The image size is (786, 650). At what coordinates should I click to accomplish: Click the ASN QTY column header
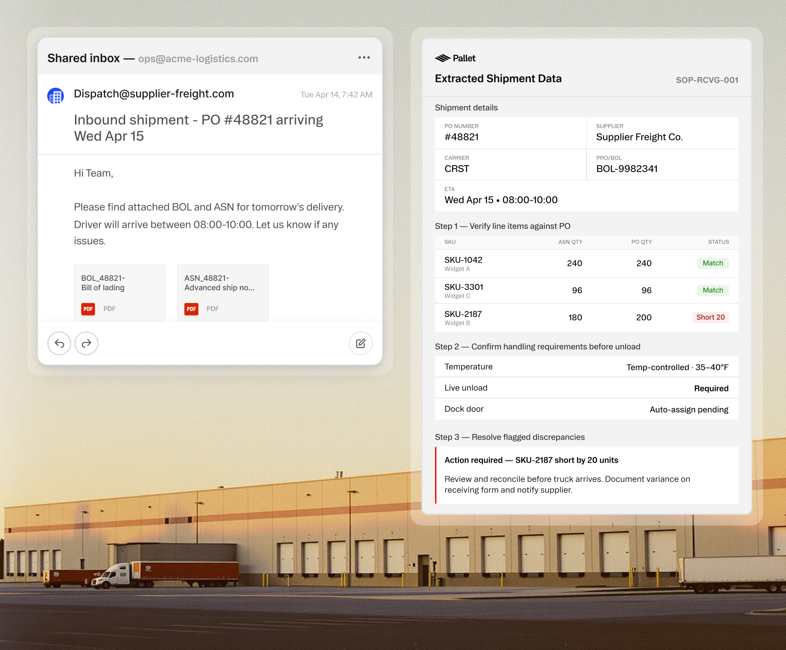[x=570, y=242]
